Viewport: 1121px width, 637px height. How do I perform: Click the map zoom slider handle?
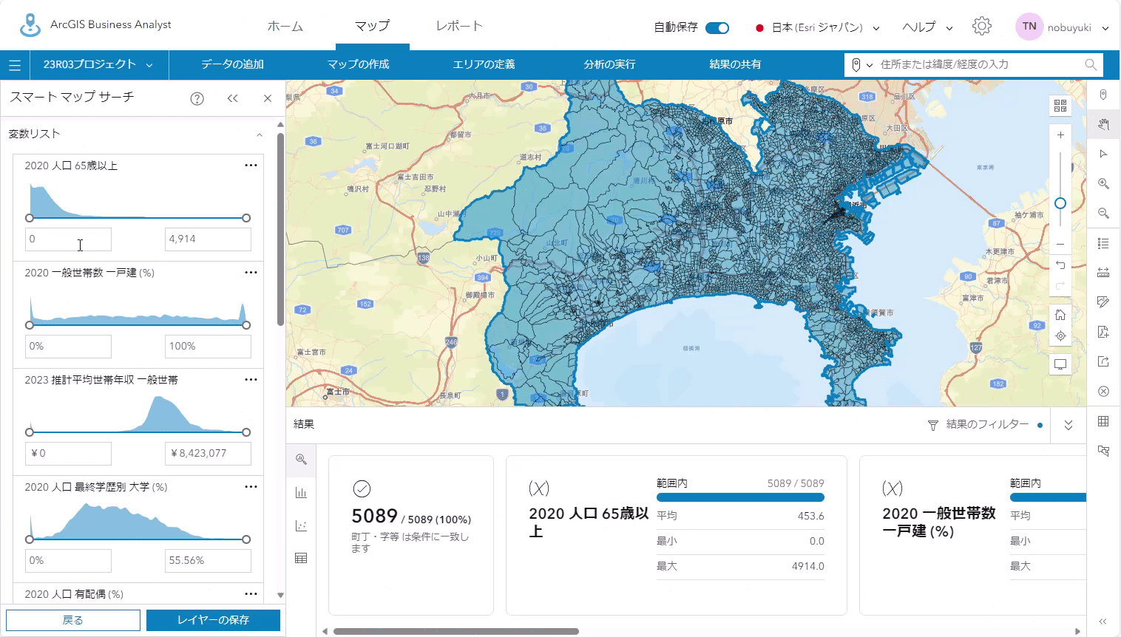(1060, 203)
